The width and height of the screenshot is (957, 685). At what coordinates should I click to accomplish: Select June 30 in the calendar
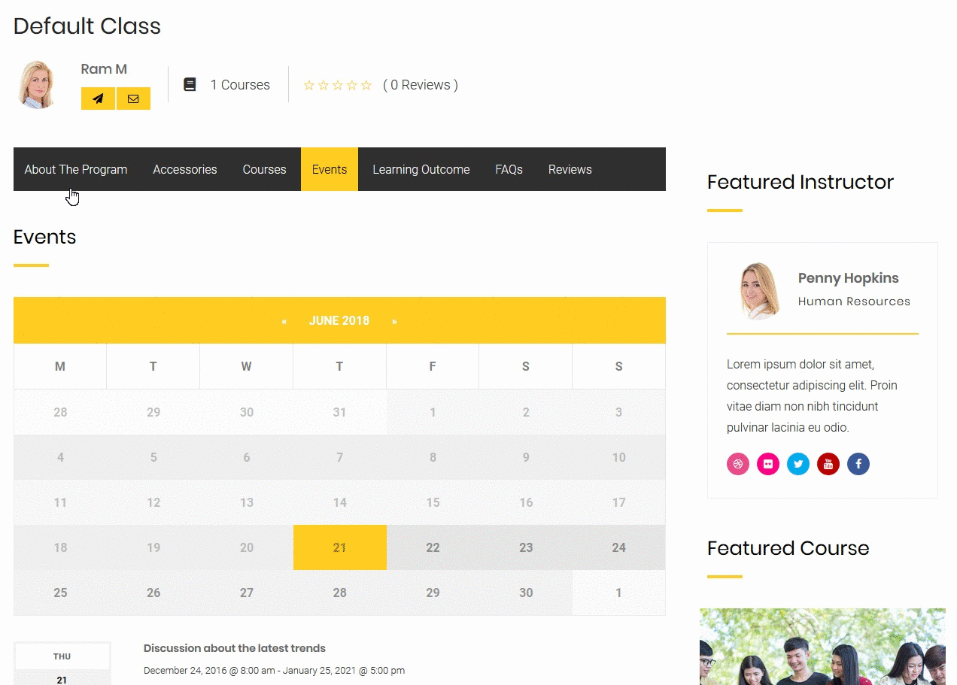(526, 593)
